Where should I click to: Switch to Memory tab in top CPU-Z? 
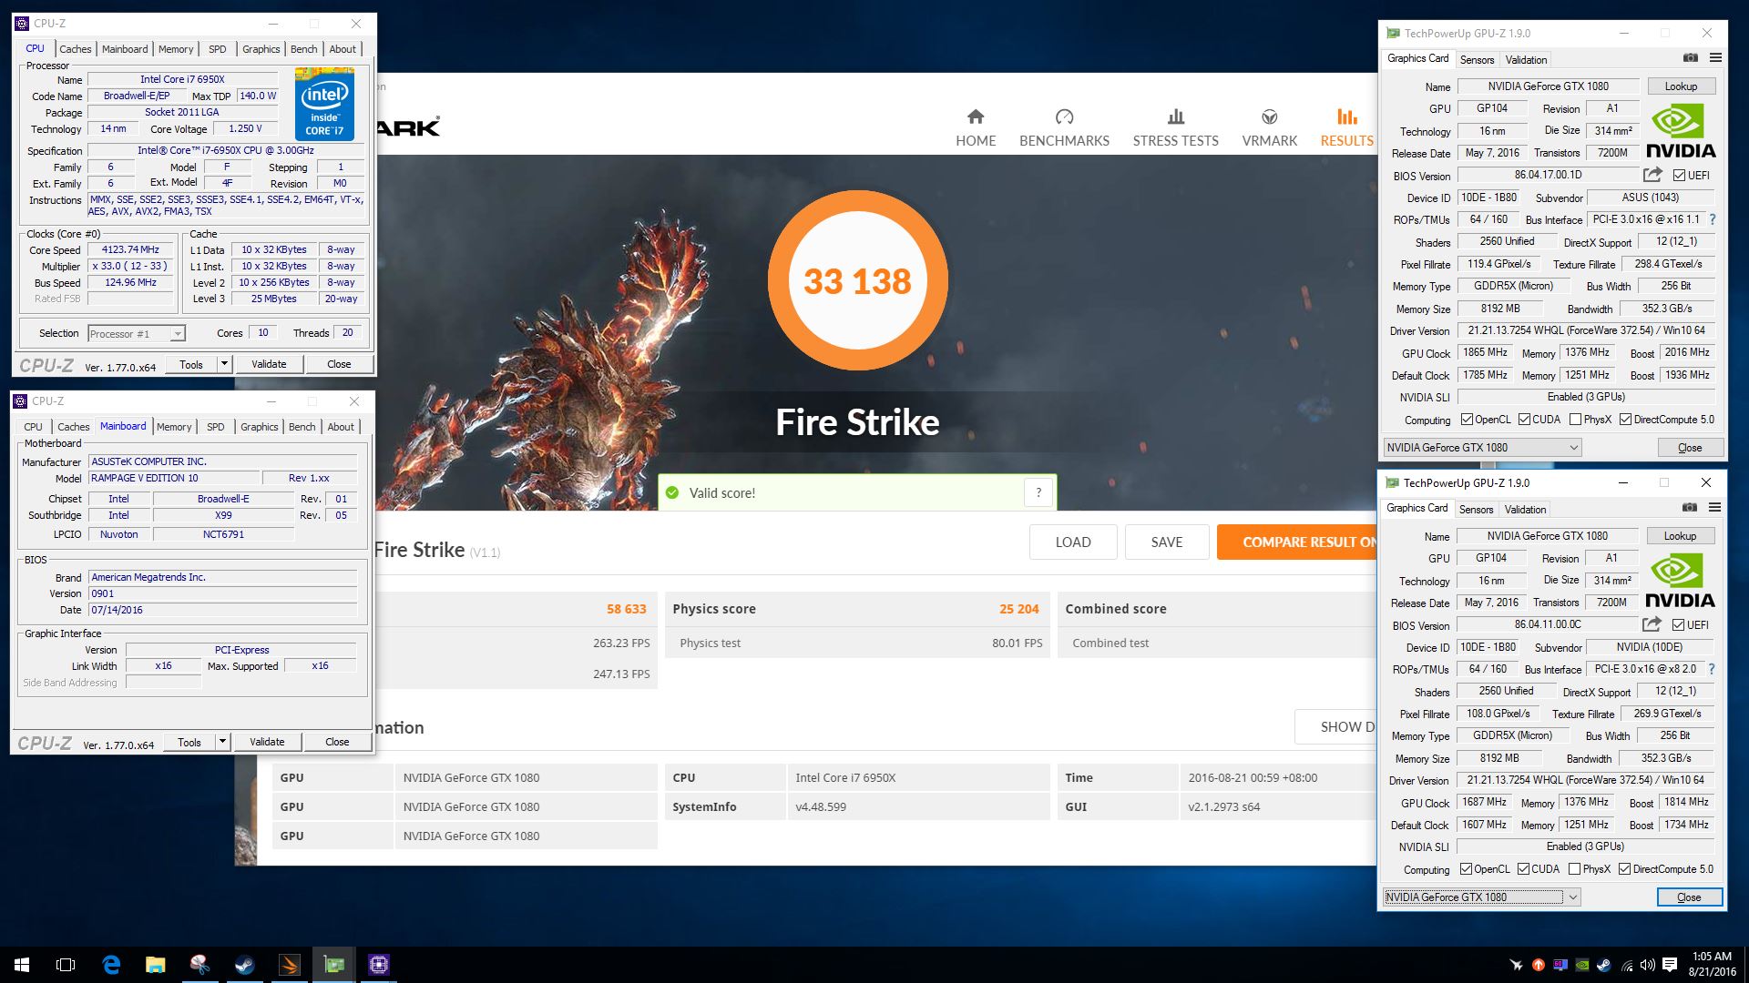pyautogui.click(x=176, y=49)
